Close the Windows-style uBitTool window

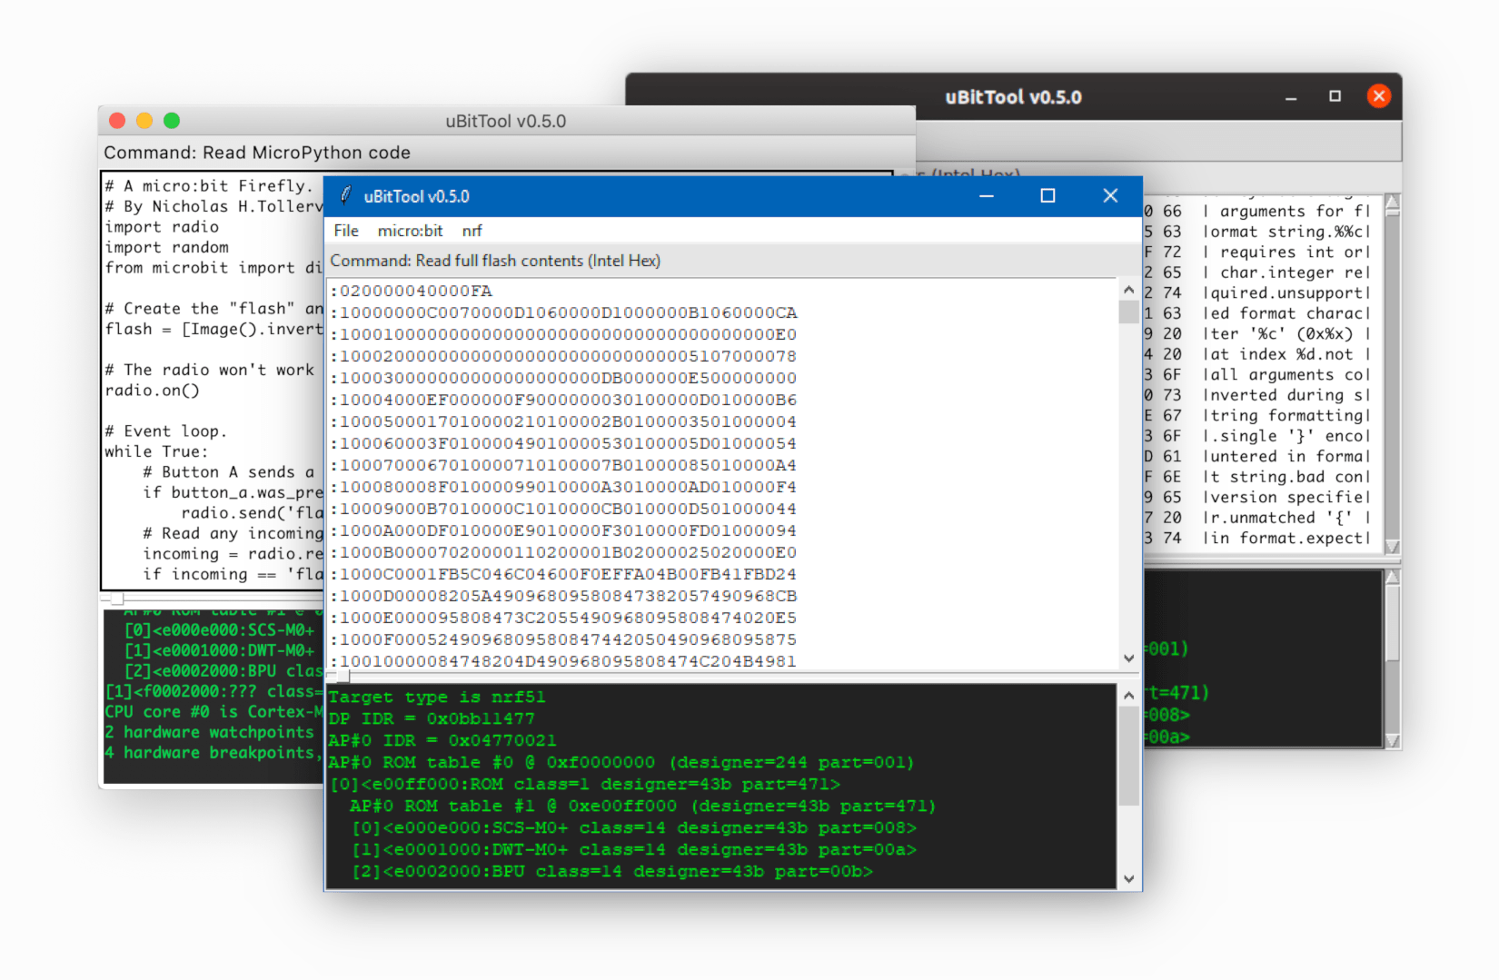pos(1110,196)
